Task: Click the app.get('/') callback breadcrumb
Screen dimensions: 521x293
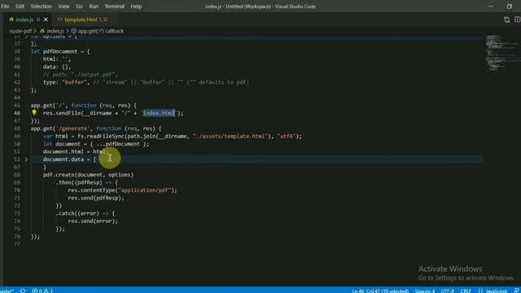Action: tap(101, 31)
